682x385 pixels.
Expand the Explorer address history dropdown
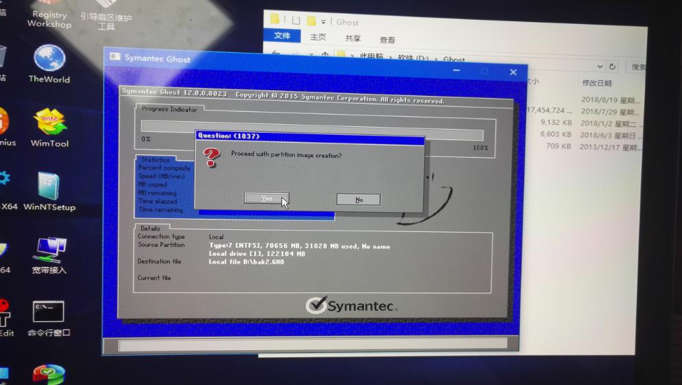pos(600,66)
